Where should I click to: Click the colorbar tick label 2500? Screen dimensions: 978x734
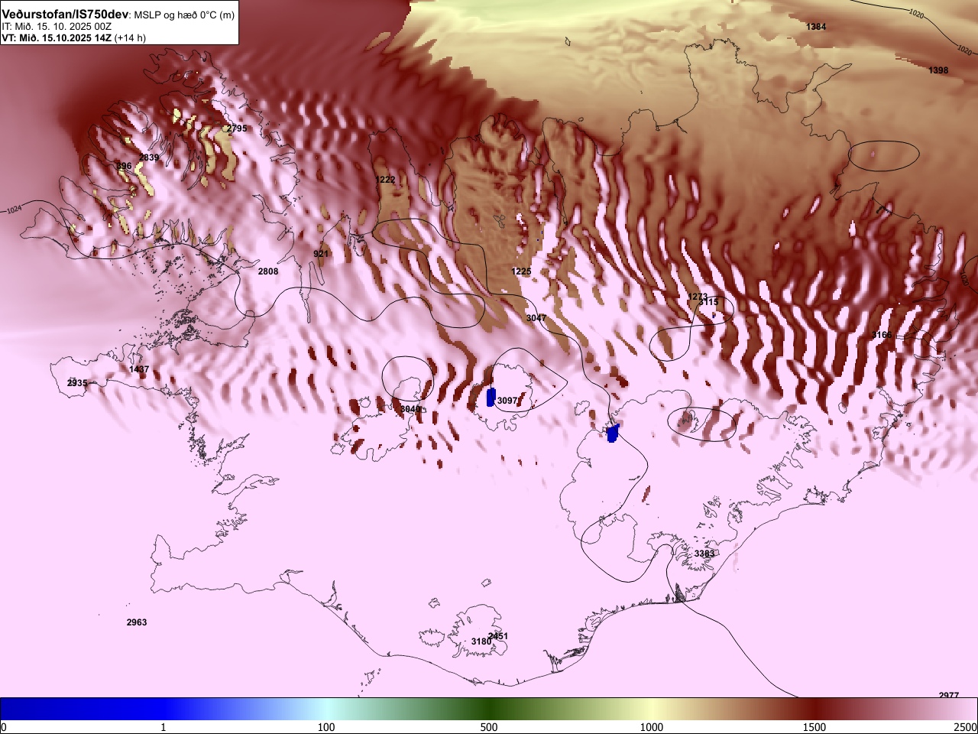pyautogui.click(x=966, y=727)
